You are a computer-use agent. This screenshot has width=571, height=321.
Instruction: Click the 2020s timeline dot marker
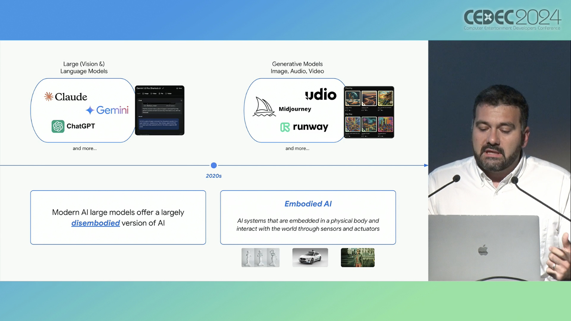[214, 166]
